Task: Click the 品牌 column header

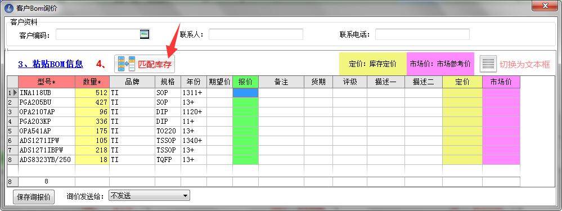Action: [132, 82]
